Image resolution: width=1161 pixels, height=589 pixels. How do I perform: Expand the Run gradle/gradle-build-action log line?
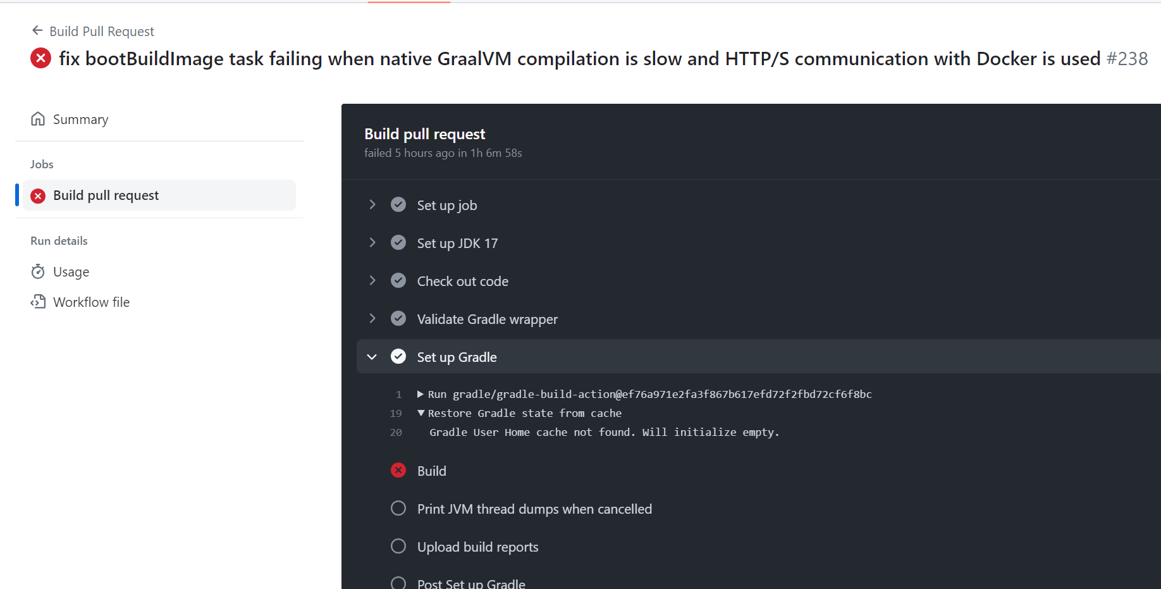(x=421, y=394)
